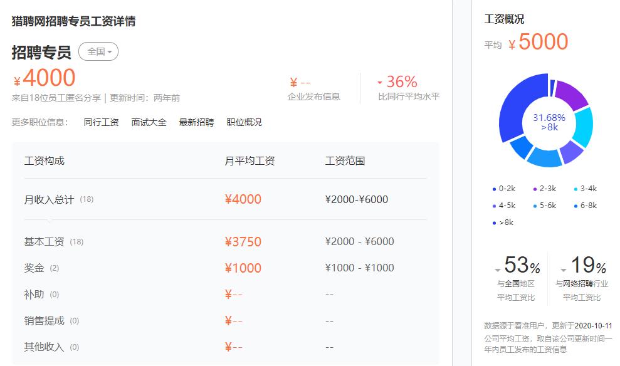The height and width of the screenshot is (366, 620).
Task: Expand the caret inside the 全国 button
Action: [x=110, y=52]
